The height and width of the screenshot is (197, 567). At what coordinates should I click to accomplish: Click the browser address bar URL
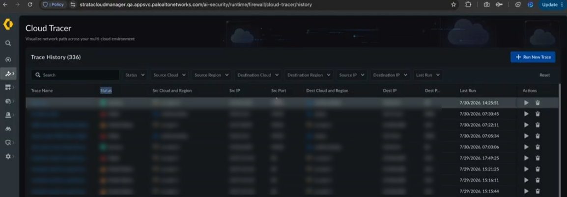(x=195, y=5)
